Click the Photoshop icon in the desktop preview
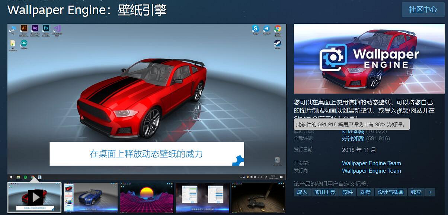Viewport: 448px width, 215px height. point(46,29)
